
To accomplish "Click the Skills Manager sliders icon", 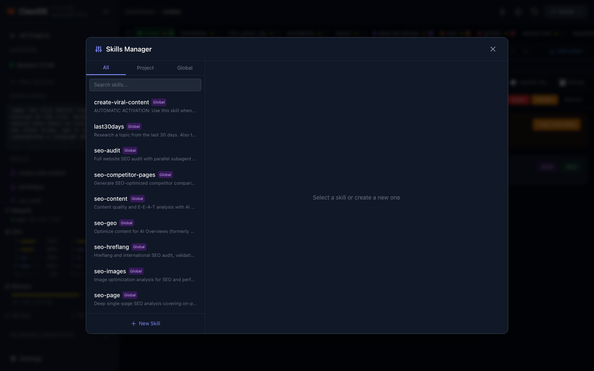I will click(x=99, y=49).
